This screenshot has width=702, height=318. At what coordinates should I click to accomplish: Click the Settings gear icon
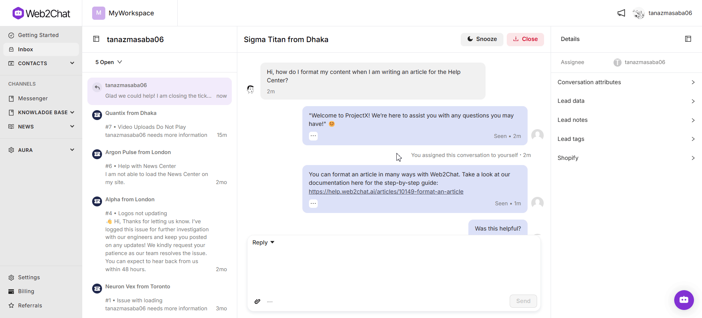point(11,277)
